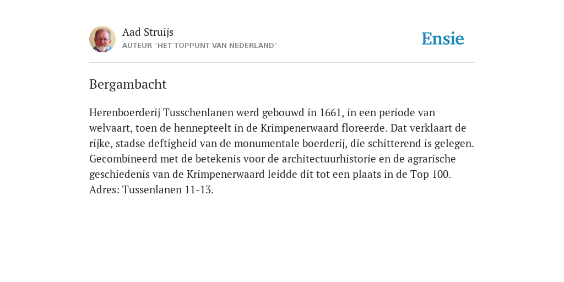Click the word 'architectuurhistorie'
The image size is (564, 282).
pyautogui.click(x=329, y=159)
